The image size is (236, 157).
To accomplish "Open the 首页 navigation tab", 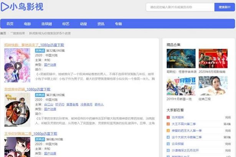I will point(10,24).
